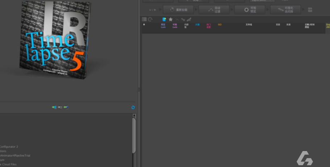Click the 可视化去闪烁 visual deflicker button
This screenshot has width=330, height=167.
click(x=285, y=10)
